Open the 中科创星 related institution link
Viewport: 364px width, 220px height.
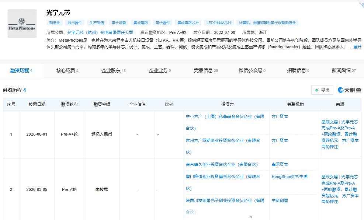pos(280,200)
